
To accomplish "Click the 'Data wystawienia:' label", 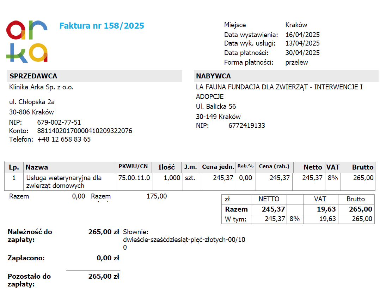I will [x=251, y=35].
